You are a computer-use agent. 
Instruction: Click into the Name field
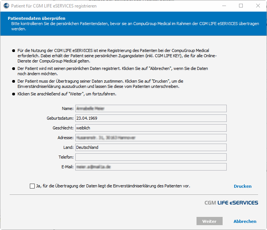point(151,108)
